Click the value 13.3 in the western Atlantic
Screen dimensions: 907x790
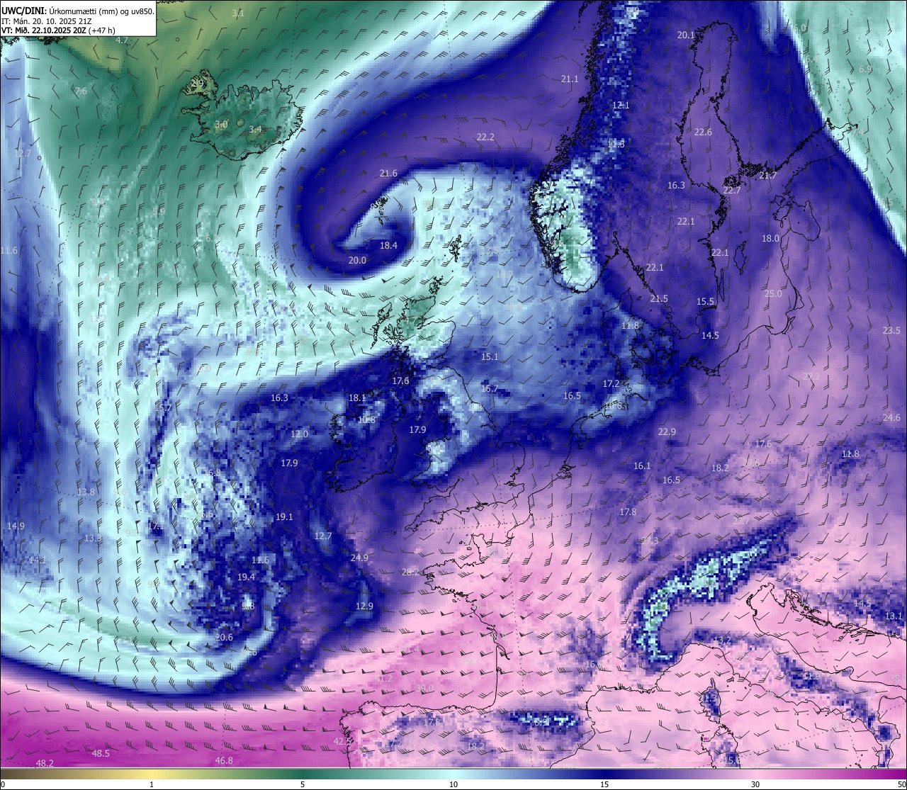(93, 538)
